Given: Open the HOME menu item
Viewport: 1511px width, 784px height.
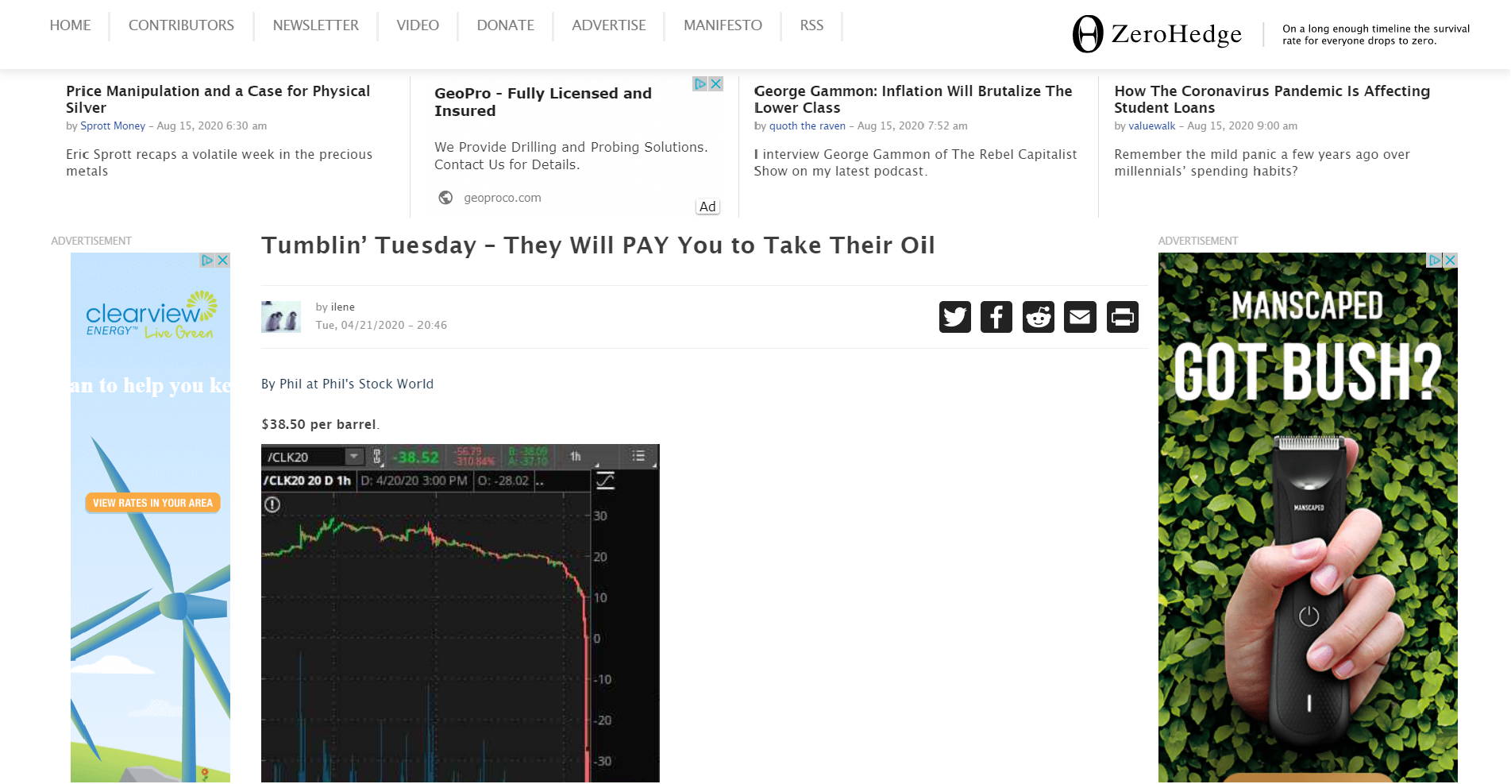Looking at the screenshot, I should (70, 25).
